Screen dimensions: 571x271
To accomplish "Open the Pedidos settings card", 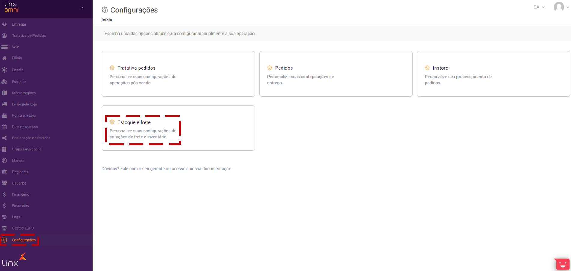I will click(336, 74).
